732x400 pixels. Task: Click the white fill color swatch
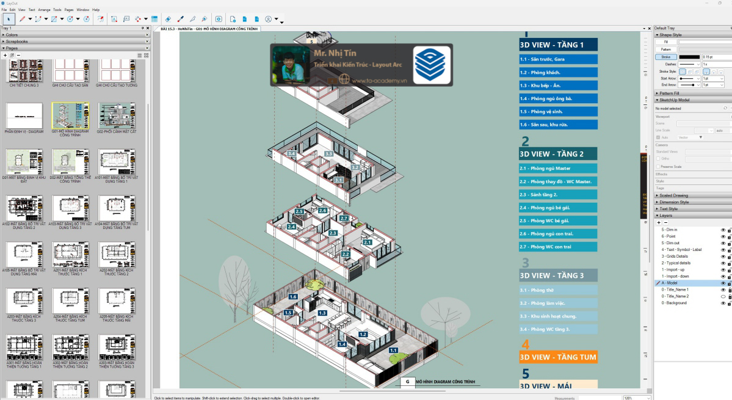coord(705,42)
